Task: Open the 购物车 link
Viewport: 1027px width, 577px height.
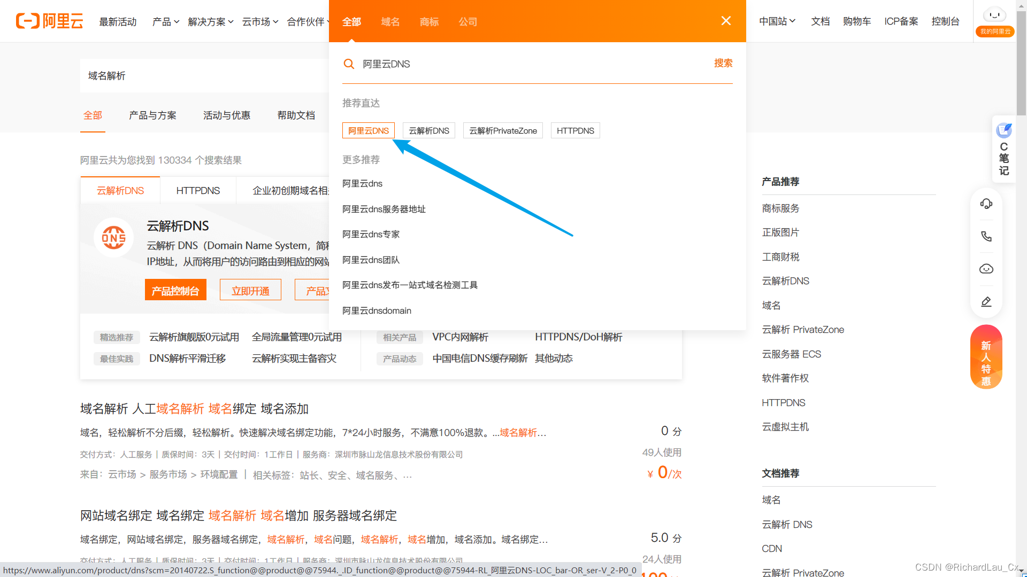Action: (x=857, y=21)
